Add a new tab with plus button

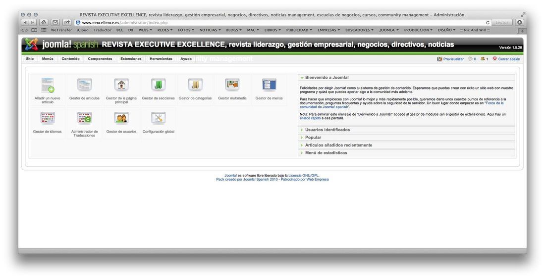(522, 31)
